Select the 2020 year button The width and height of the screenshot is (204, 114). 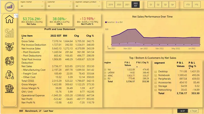pos(119,5)
